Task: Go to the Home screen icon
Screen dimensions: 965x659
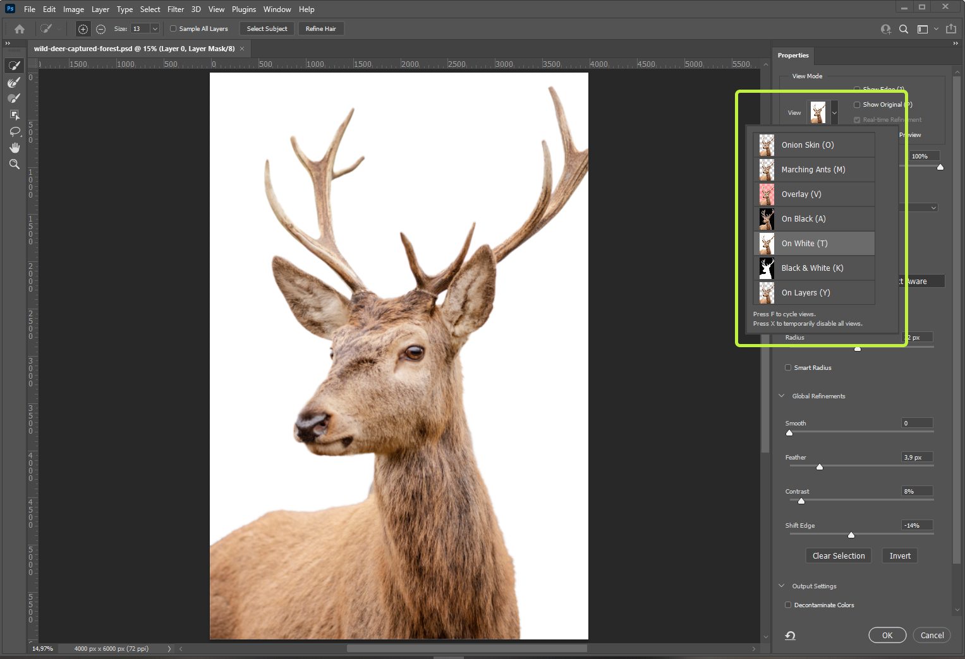Action: (x=20, y=29)
